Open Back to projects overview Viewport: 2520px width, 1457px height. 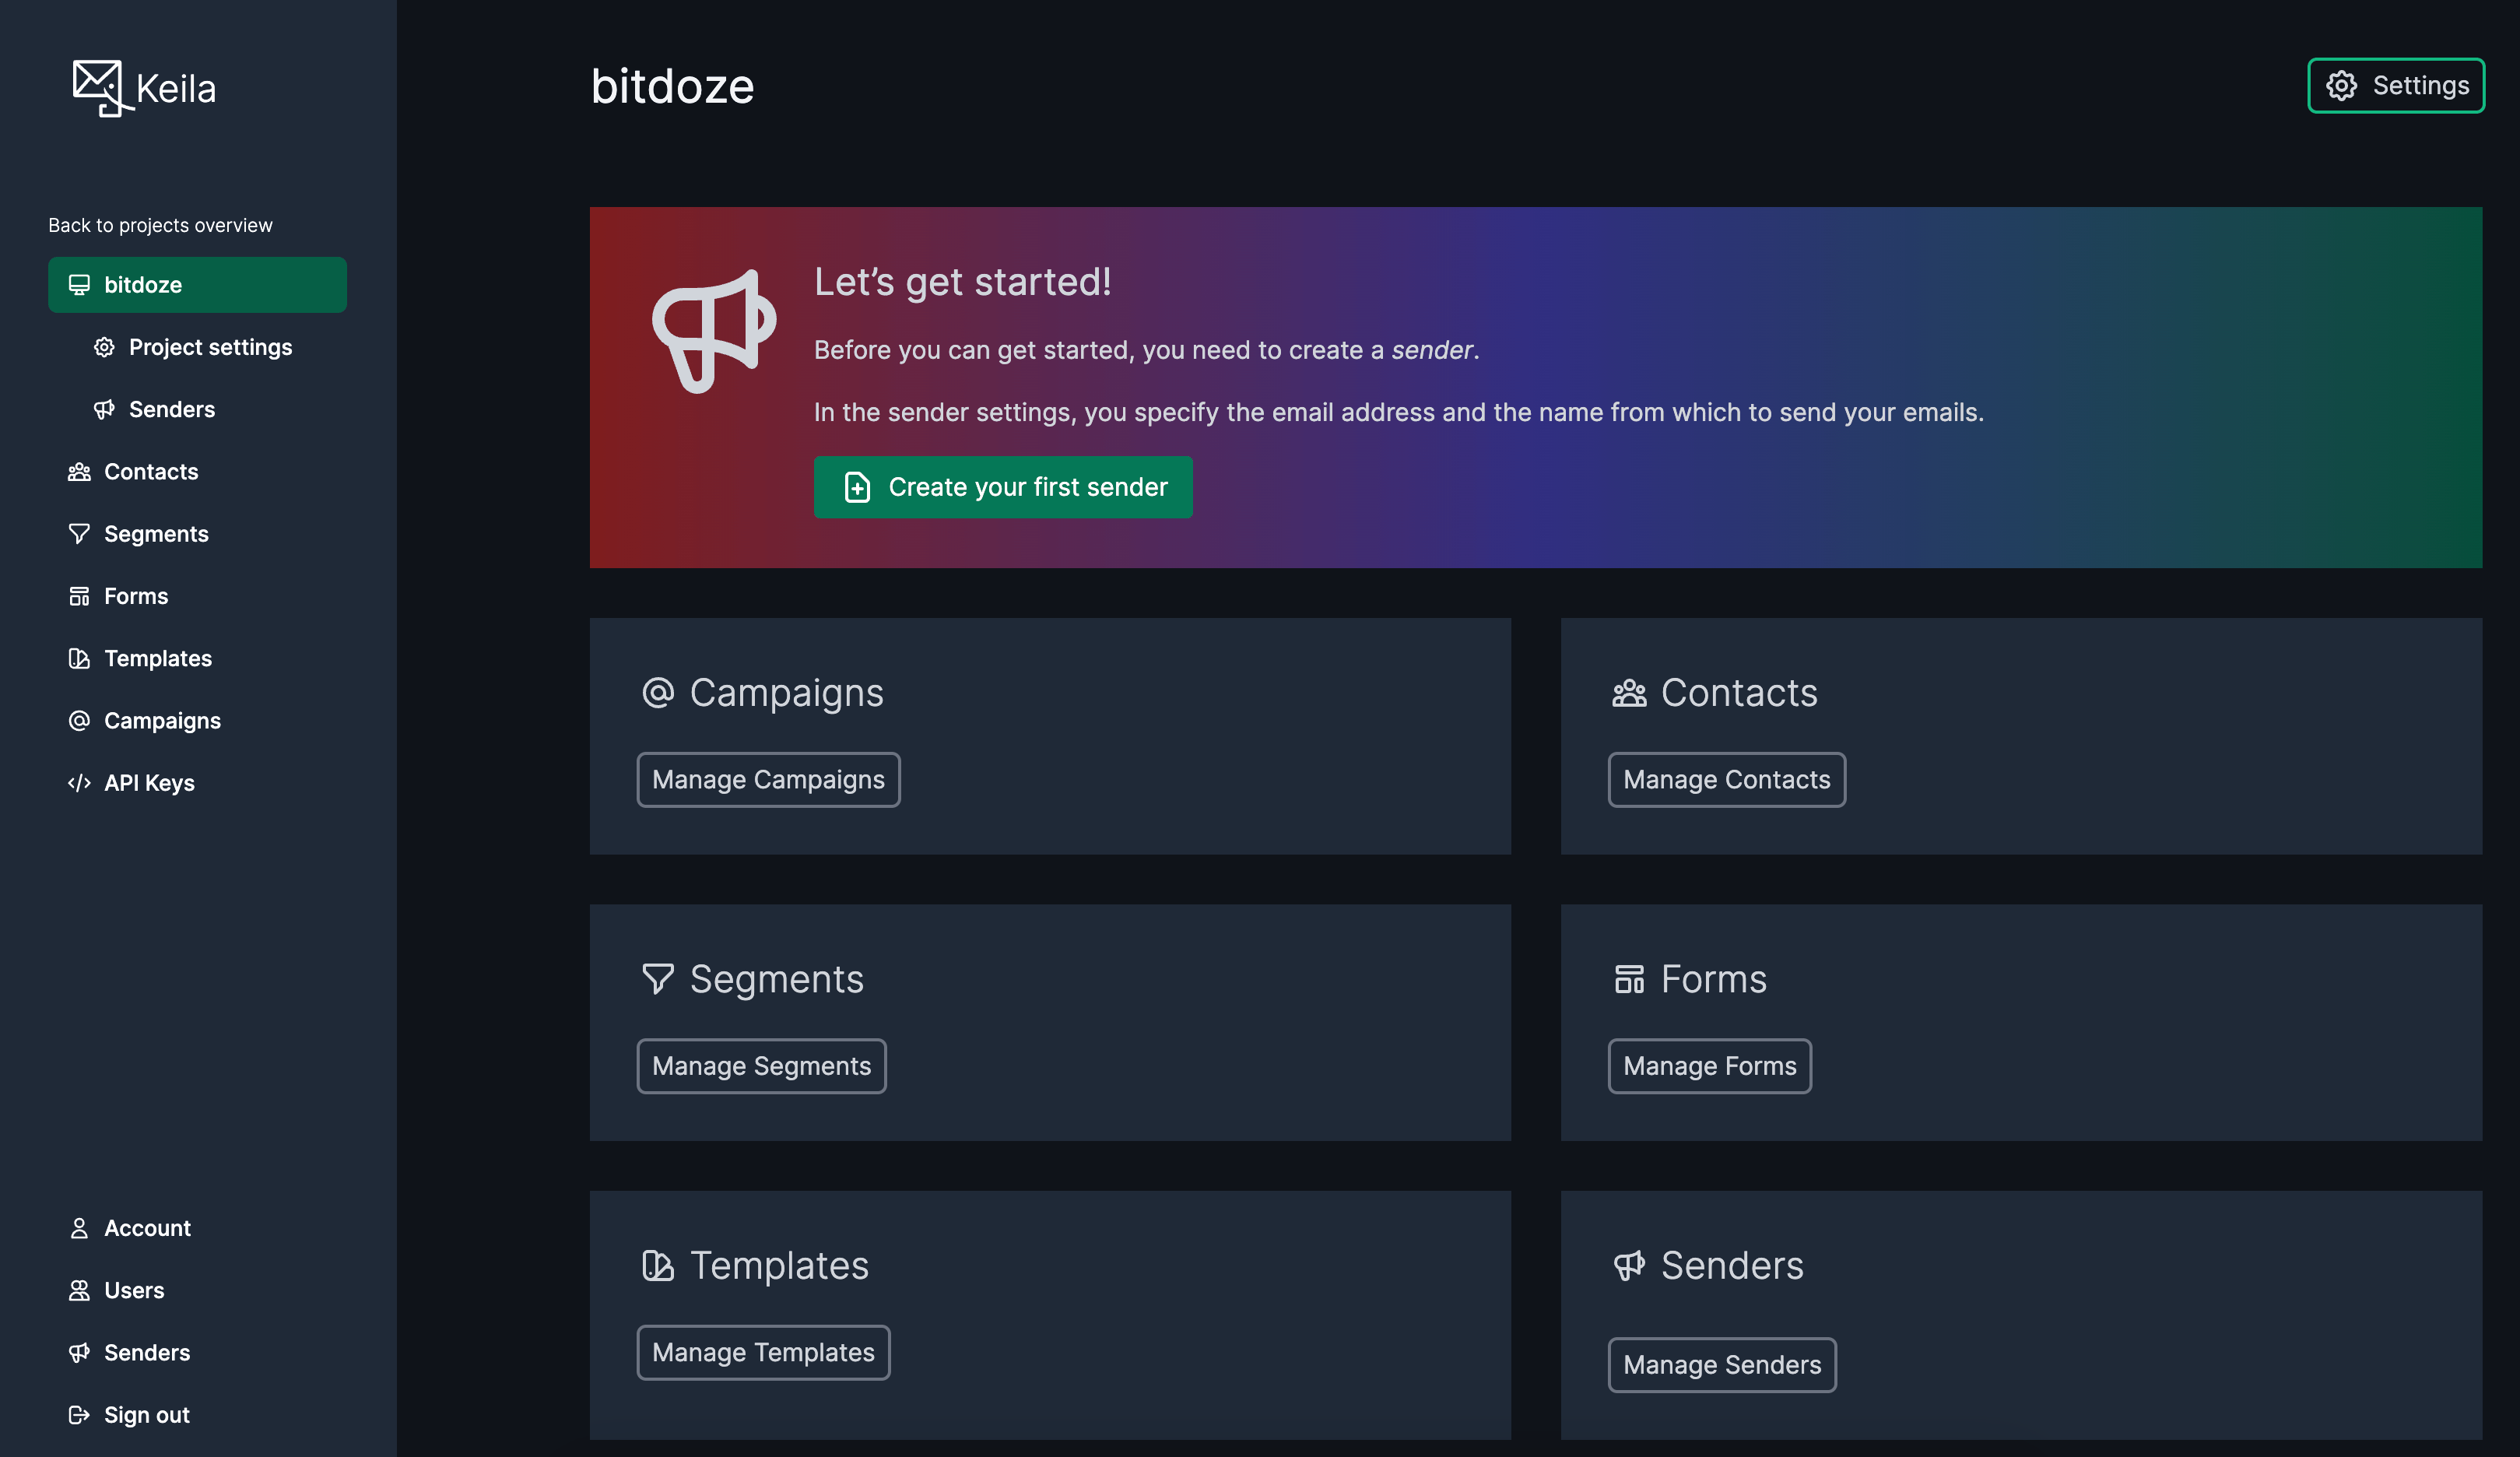coord(160,224)
